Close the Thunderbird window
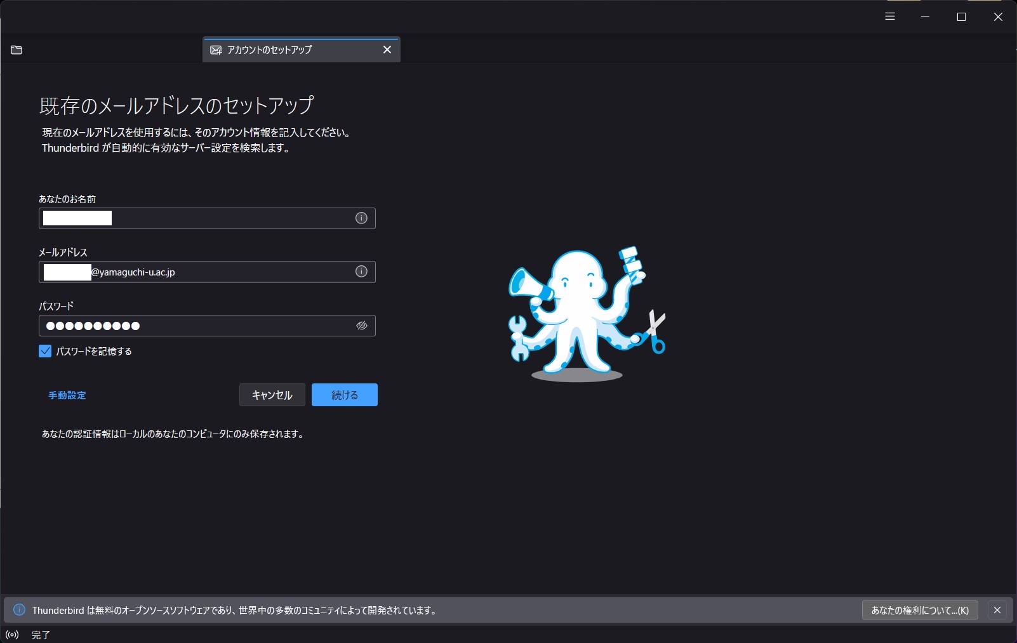The width and height of the screenshot is (1017, 643). pyautogui.click(x=998, y=17)
